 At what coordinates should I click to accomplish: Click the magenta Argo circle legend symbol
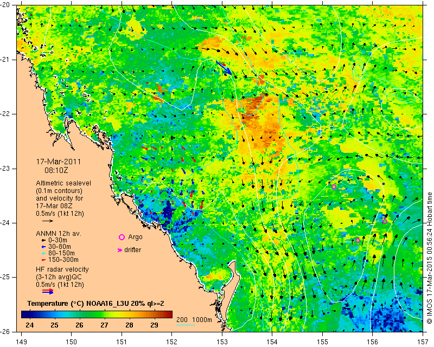click(x=122, y=237)
